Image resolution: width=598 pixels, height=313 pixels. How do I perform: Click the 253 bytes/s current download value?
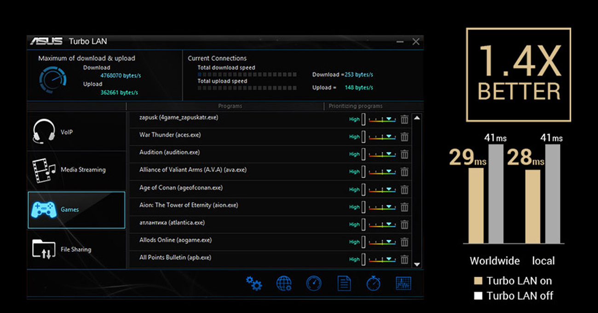(359, 75)
